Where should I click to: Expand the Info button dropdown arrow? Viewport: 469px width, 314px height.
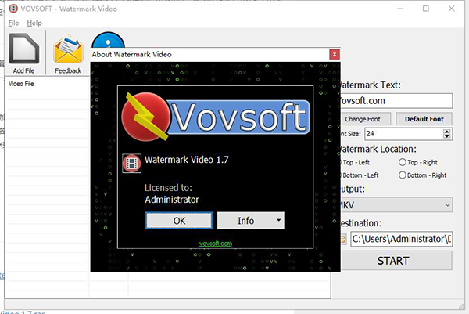tap(279, 220)
